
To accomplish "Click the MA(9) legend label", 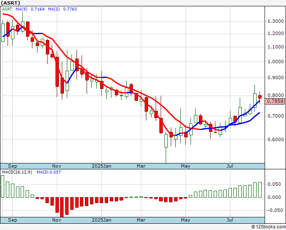I will click(21, 9).
